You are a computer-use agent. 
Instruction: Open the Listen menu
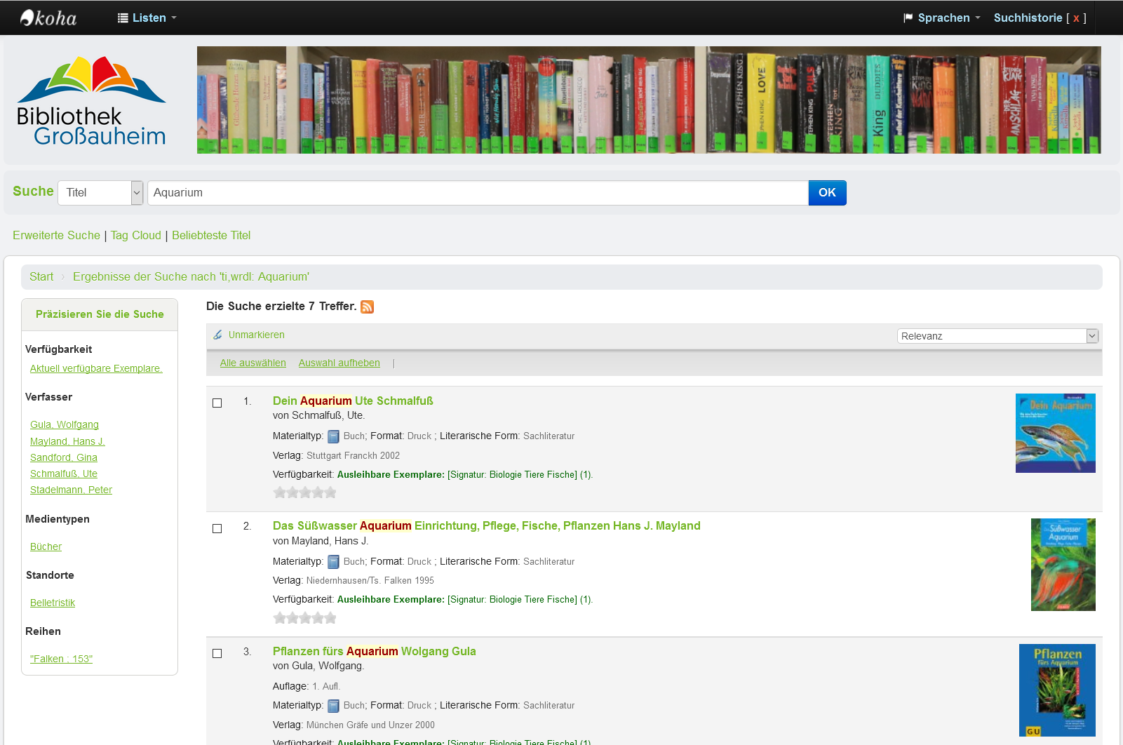pos(147,18)
